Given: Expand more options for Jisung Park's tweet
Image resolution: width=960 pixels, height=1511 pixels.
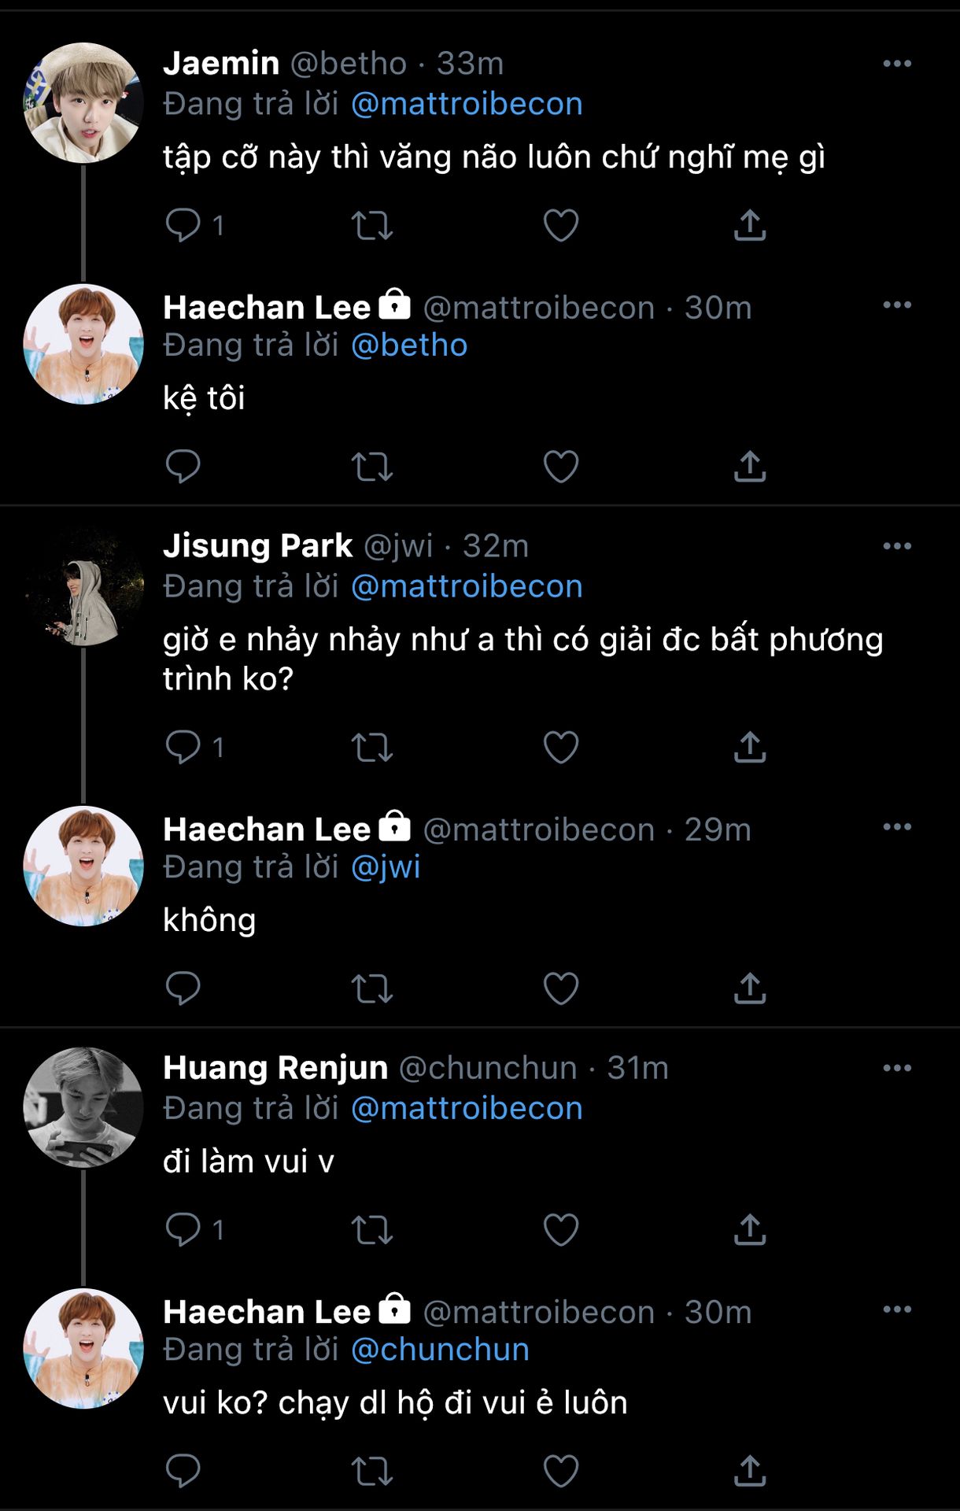Looking at the screenshot, I should point(897,546).
